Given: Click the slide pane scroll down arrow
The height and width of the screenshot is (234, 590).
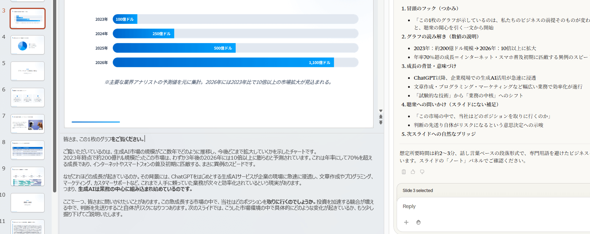Looking at the screenshot, I should [381, 111].
